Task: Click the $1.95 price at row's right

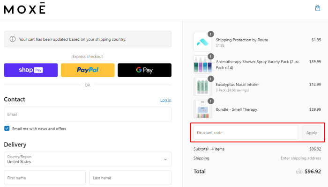Action: [x=316, y=40]
